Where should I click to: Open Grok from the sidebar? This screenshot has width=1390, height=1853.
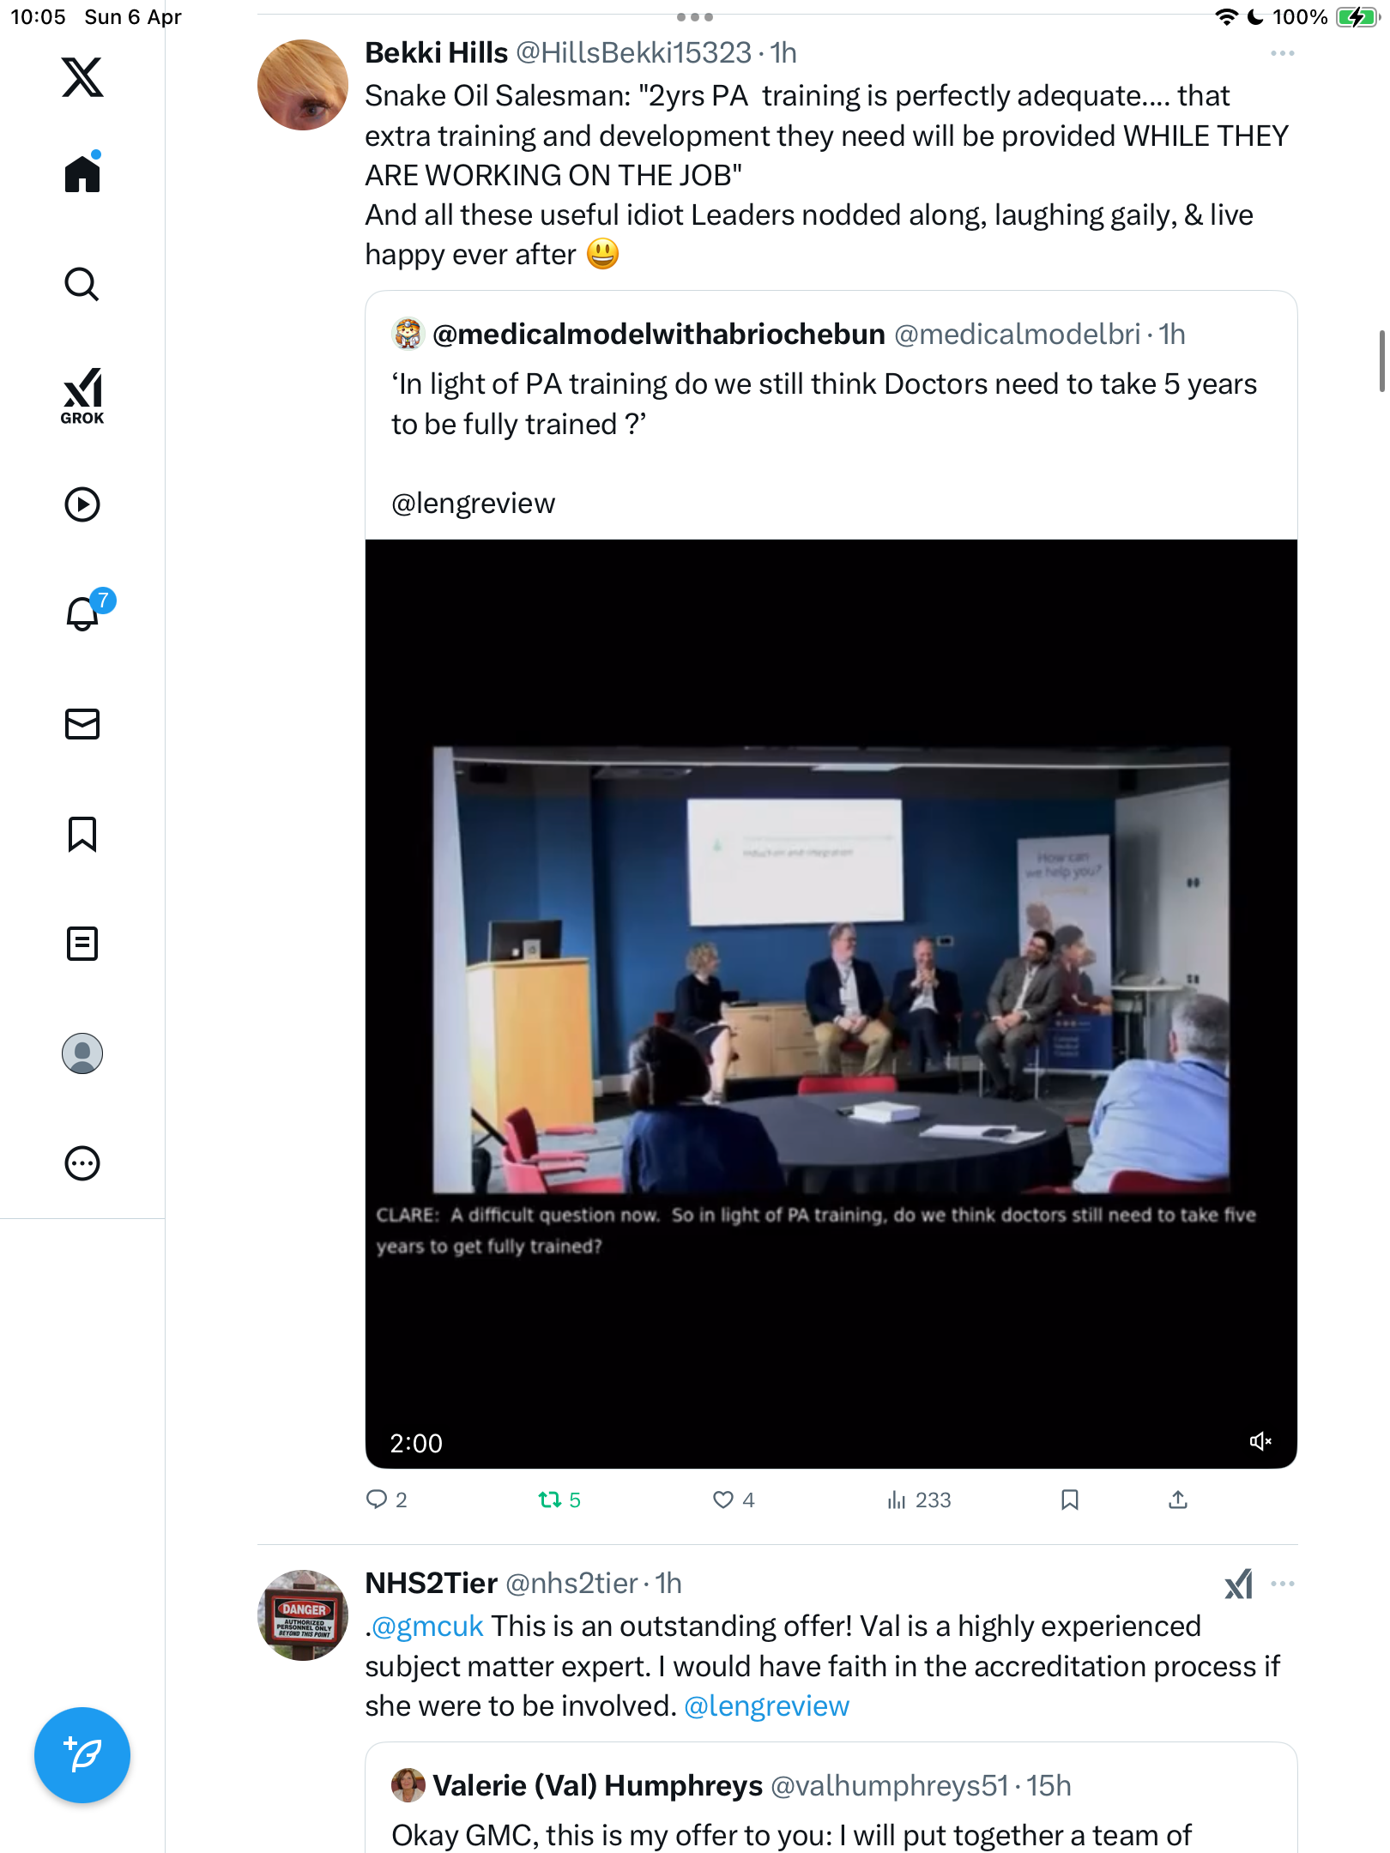pyautogui.click(x=82, y=395)
